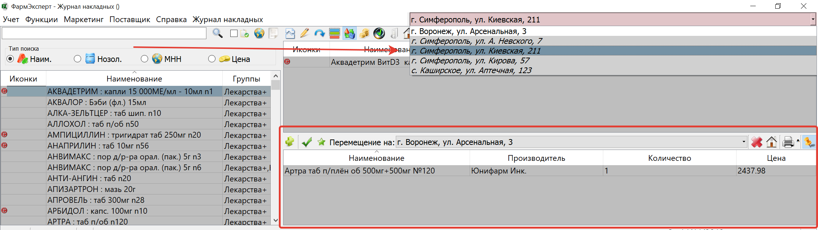Select the 'МНН' search type radio button
The height and width of the screenshot is (230, 818).
pos(144,59)
